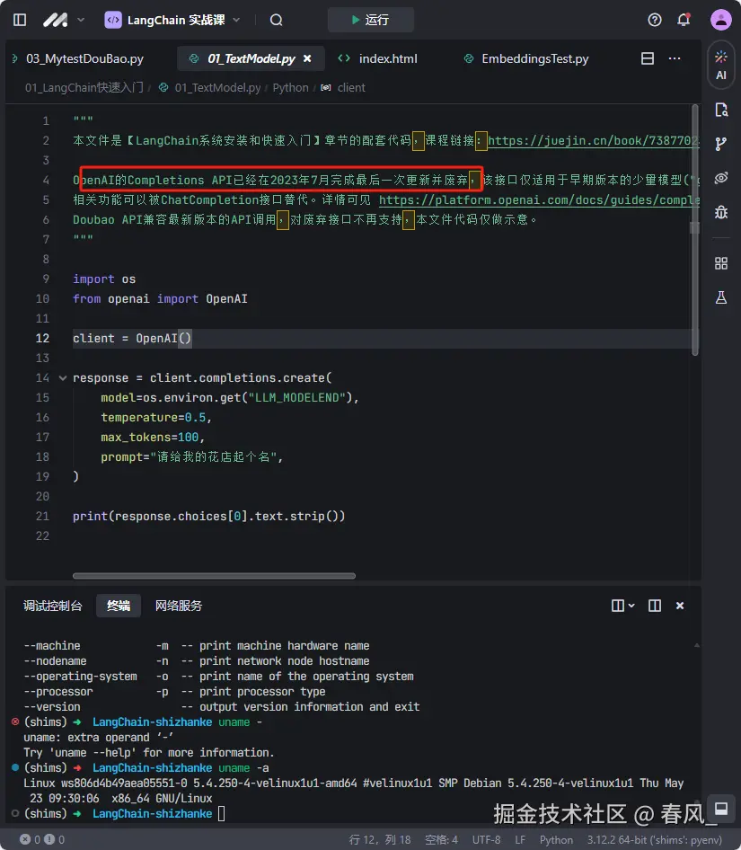Open the user avatar menu
The width and height of the screenshot is (741, 850).
point(721,20)
